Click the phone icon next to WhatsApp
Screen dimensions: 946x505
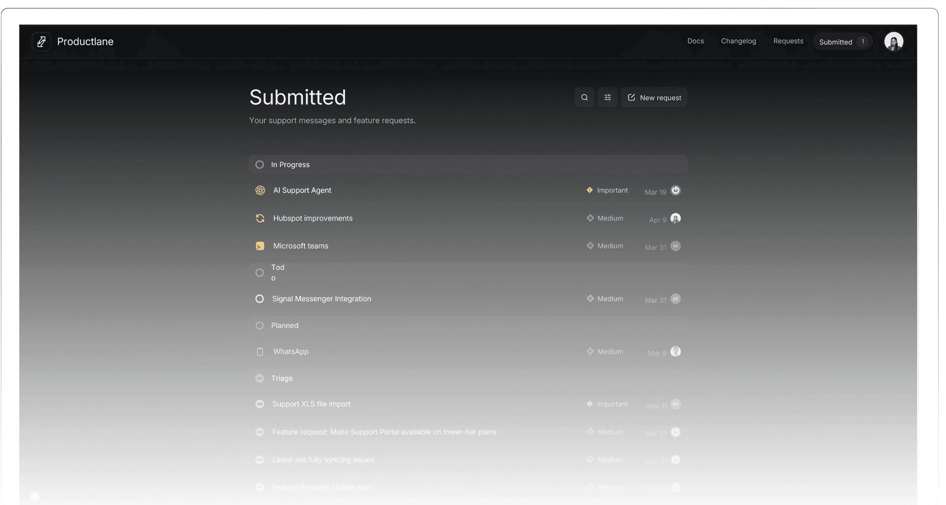coord(260,351)
